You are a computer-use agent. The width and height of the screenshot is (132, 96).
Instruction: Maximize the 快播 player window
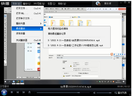[125, 2]
